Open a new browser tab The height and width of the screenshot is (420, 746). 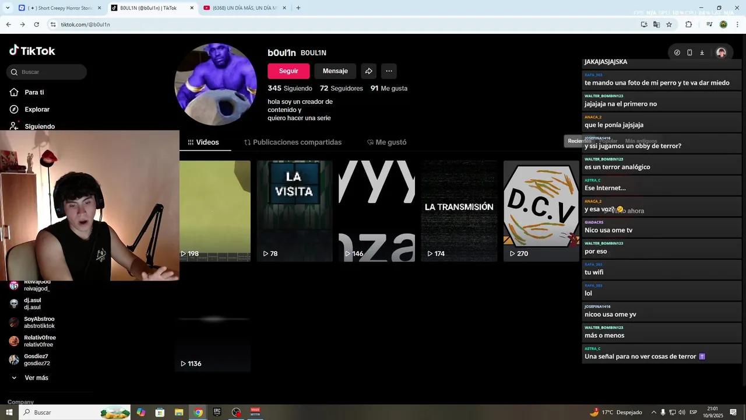298,8
